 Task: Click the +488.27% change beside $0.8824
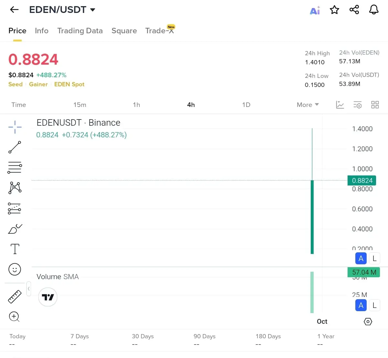pyautogui.click(x=51, y=75)
